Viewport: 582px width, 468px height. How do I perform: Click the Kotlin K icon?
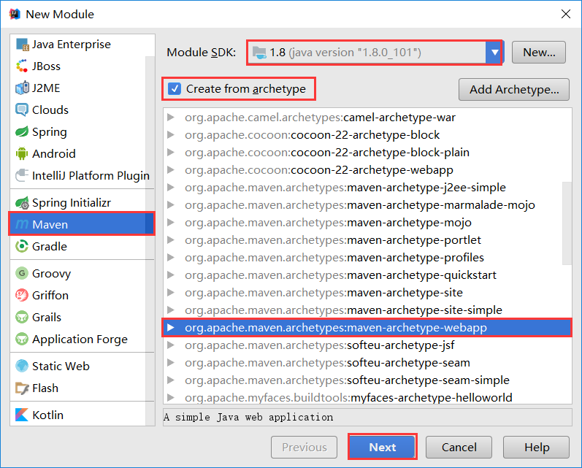tap(22, 415)
